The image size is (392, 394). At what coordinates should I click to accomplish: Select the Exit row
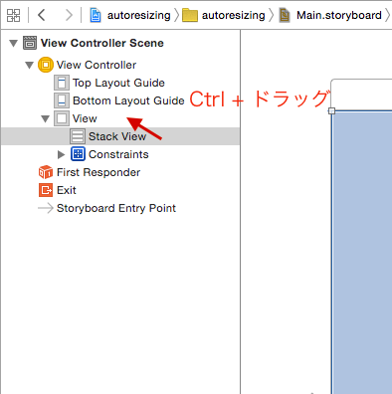coord(67,190)
